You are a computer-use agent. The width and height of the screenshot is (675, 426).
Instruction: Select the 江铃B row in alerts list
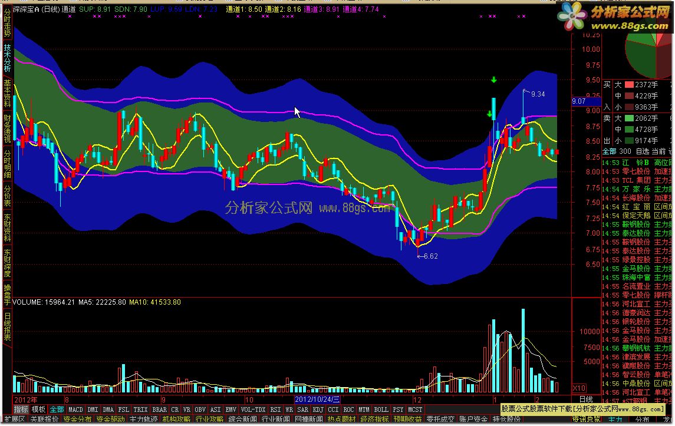[x=637, y=162]
